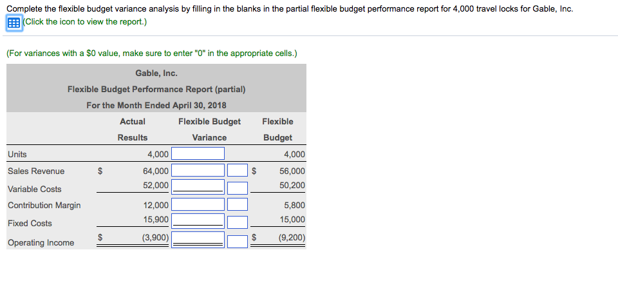Screen dimensions: 618x281
Task: Select the Operating Income variance amount field
Action: point(198,240)
